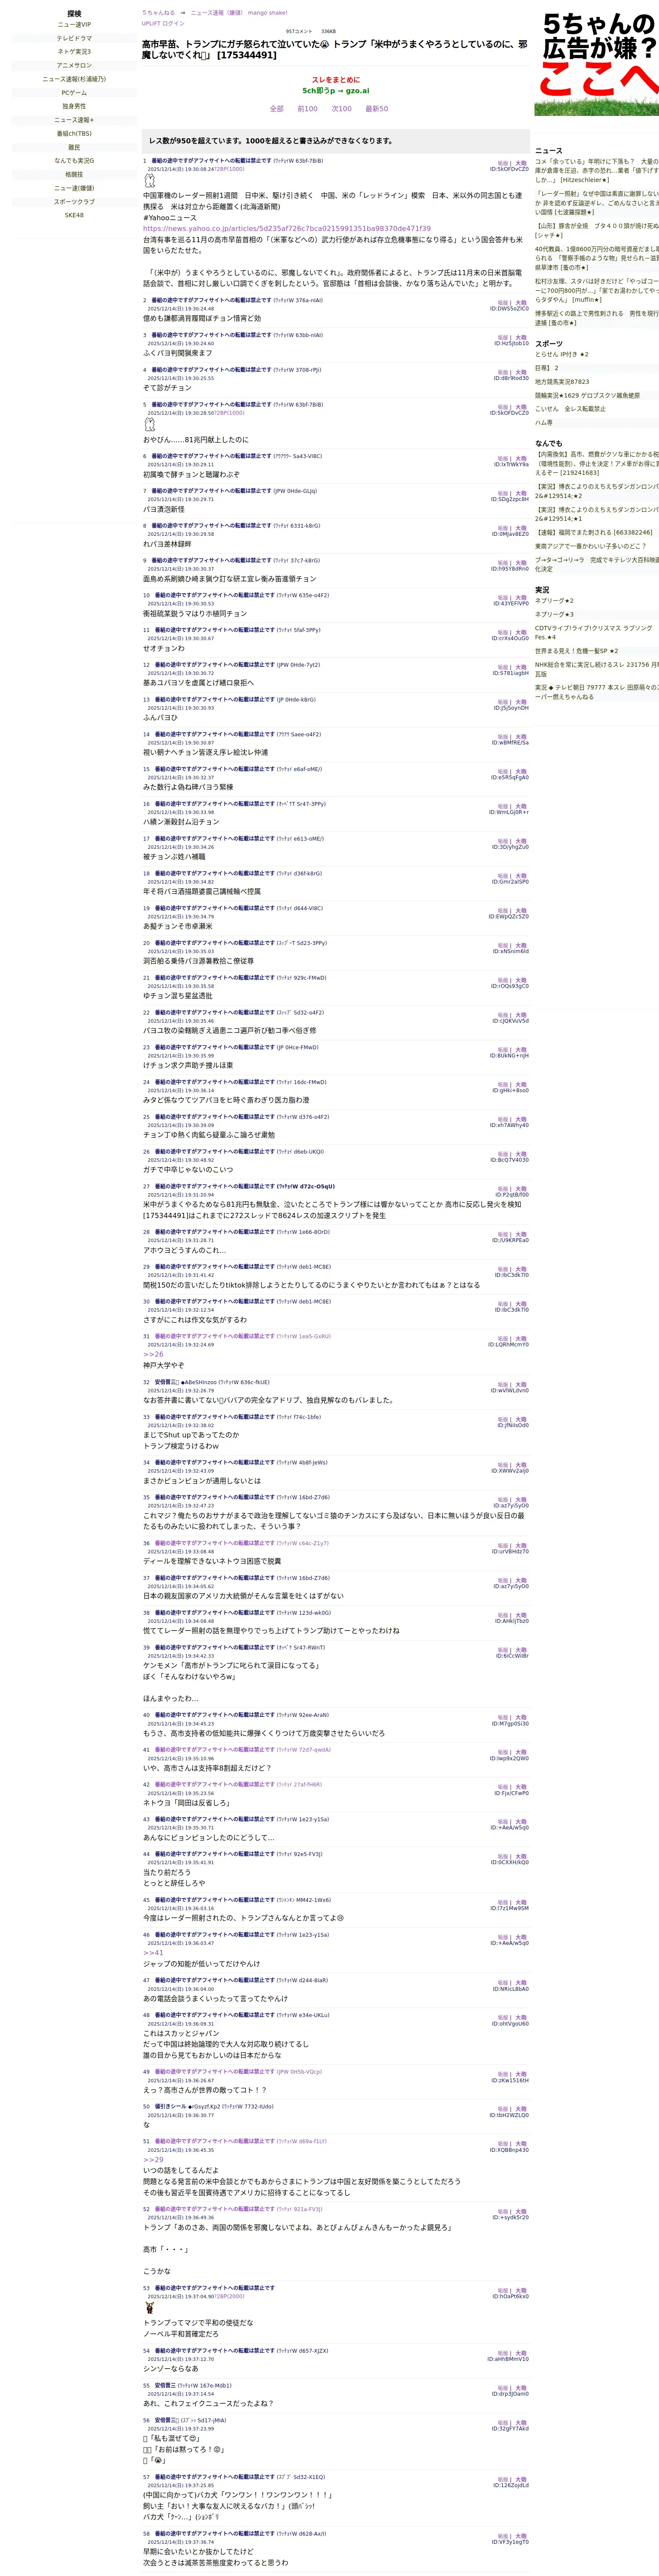Open ニュー速(嫌儲) board in sidebar
659x2576 pixels.
(x=74, y=188)
